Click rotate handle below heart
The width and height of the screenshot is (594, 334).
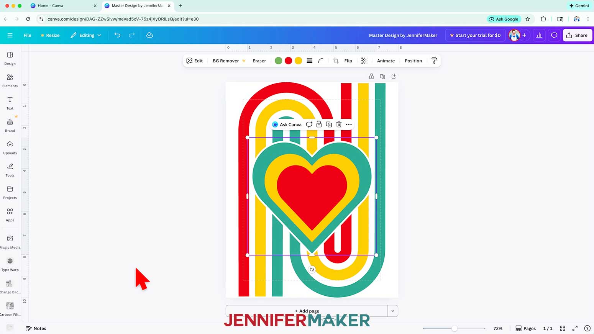pos(312,270)
